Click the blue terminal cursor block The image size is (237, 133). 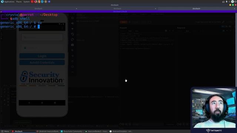39,27
